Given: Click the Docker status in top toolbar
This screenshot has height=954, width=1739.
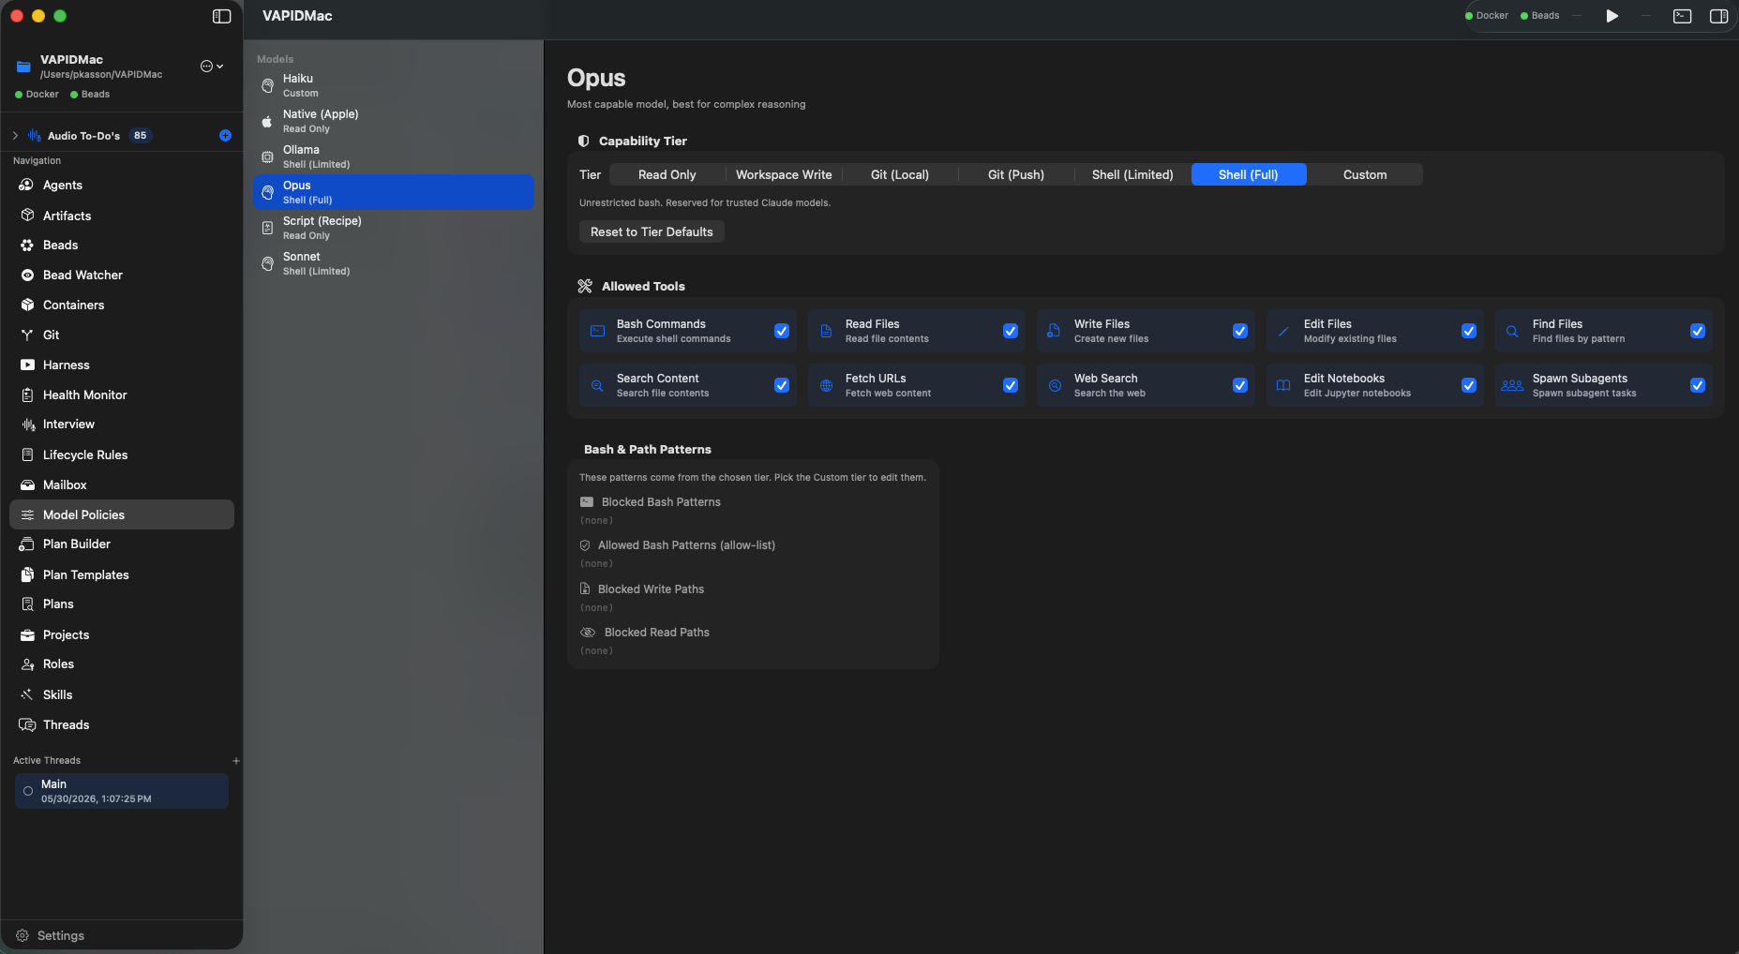Looking at the screenshot, I should pyautogui.click(x=1487, y=16).
